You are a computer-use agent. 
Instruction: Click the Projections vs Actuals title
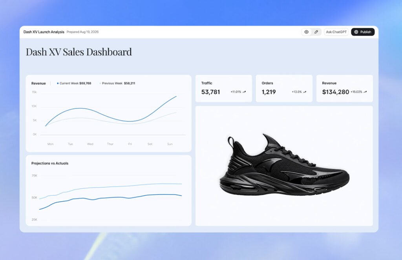[50, 163]
